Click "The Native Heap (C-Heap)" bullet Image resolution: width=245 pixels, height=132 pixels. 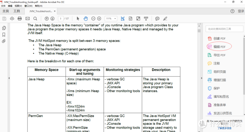(59, 53)
